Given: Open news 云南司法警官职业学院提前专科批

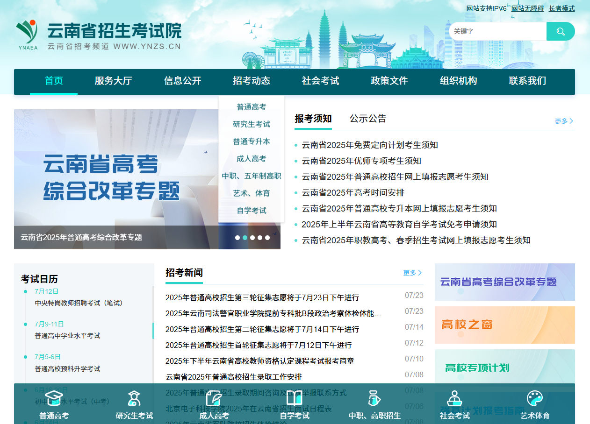Looking at the screenshot, I should (273, 313).
